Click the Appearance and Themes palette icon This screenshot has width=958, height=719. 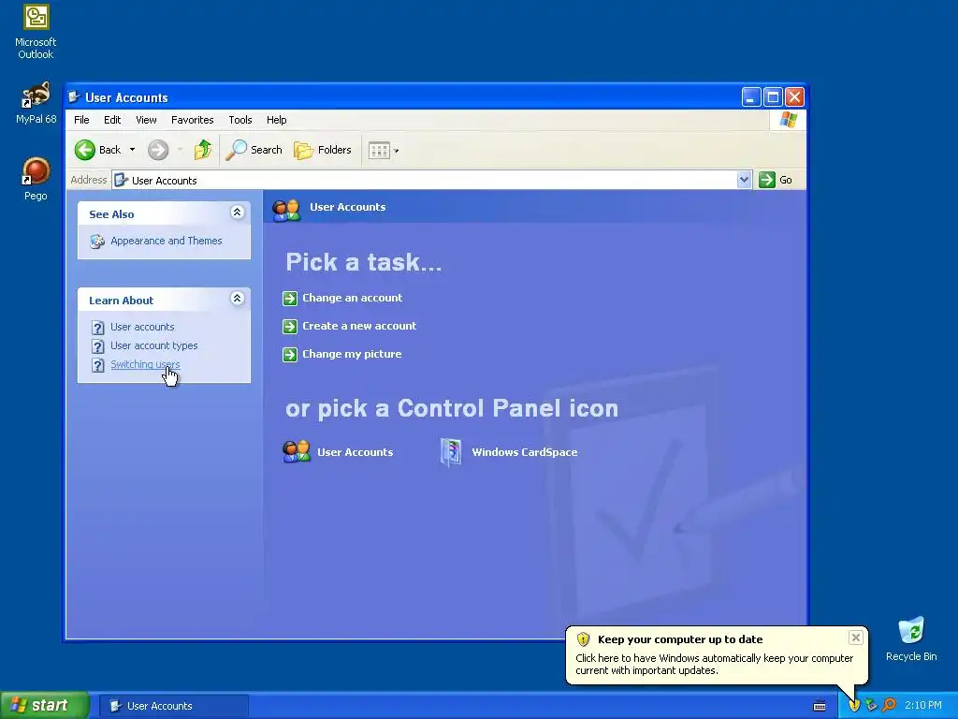pos(97,242)
